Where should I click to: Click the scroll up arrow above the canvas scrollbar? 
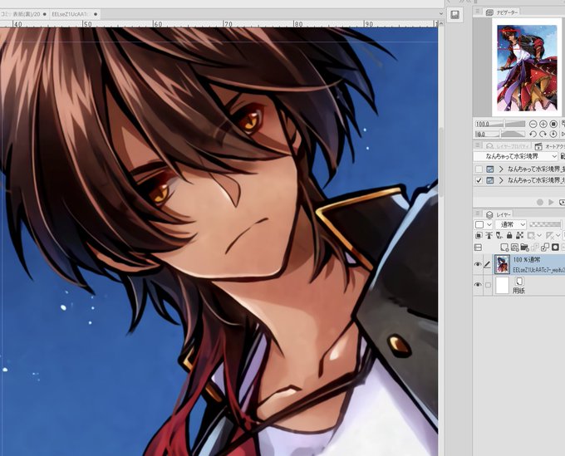pyautogui.click(x=441, y=23)
